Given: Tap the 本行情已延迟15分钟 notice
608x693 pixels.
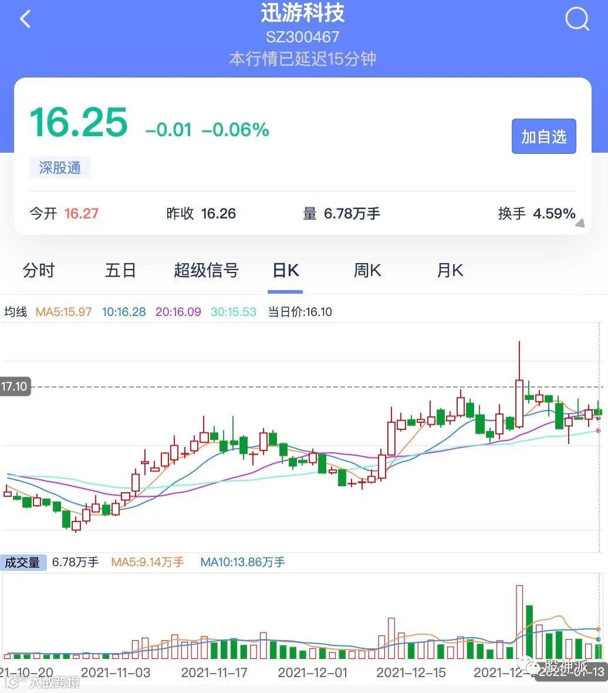Looking at the screenshot, I should click(x=302, y=59).
